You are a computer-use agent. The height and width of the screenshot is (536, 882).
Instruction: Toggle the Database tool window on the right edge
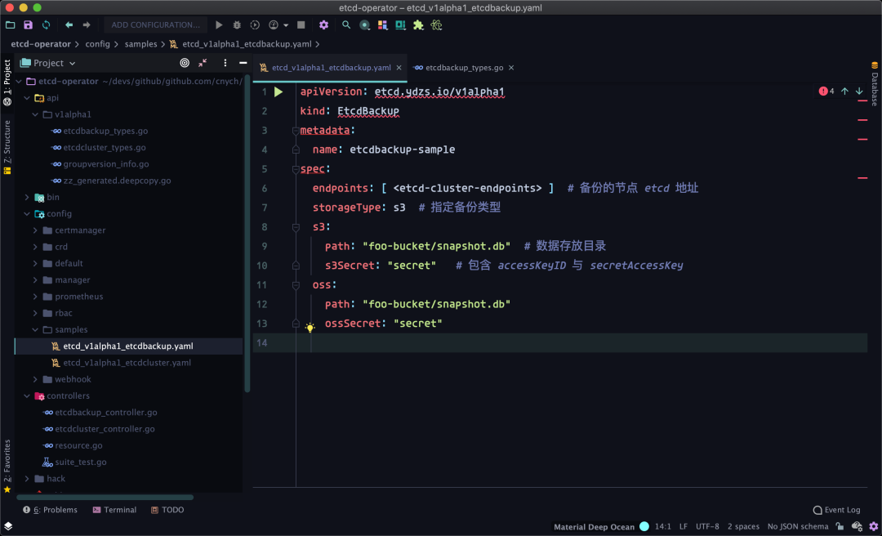(x=875, y=84)
